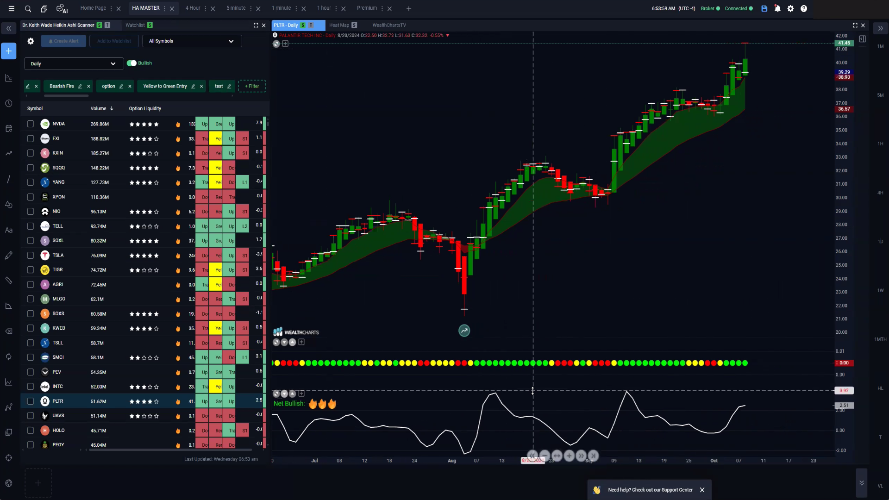Open the HA MASTER tab options menu
889x500 pixels.
pos(164,8)
